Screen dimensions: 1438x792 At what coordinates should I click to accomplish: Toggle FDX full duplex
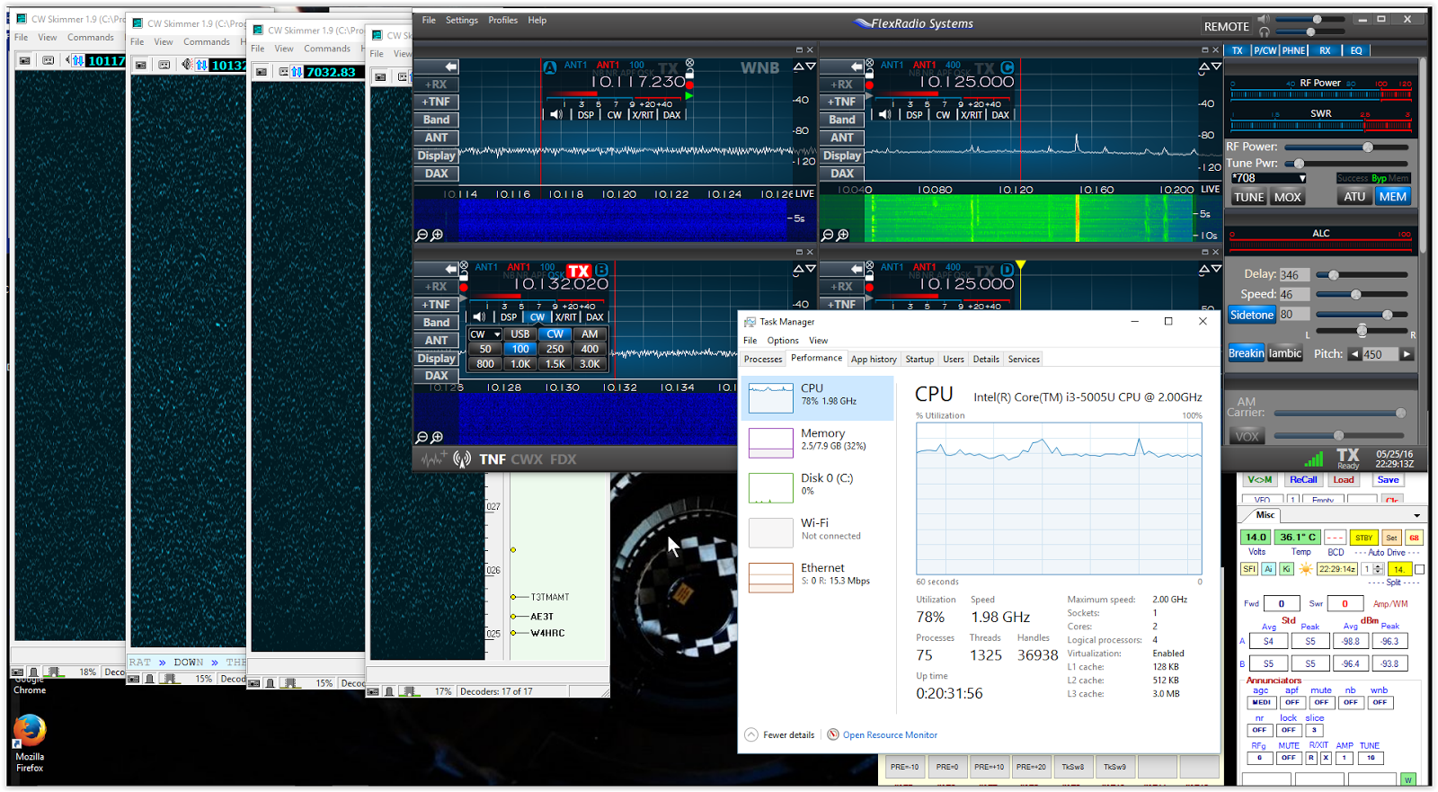tap(564, 459)
